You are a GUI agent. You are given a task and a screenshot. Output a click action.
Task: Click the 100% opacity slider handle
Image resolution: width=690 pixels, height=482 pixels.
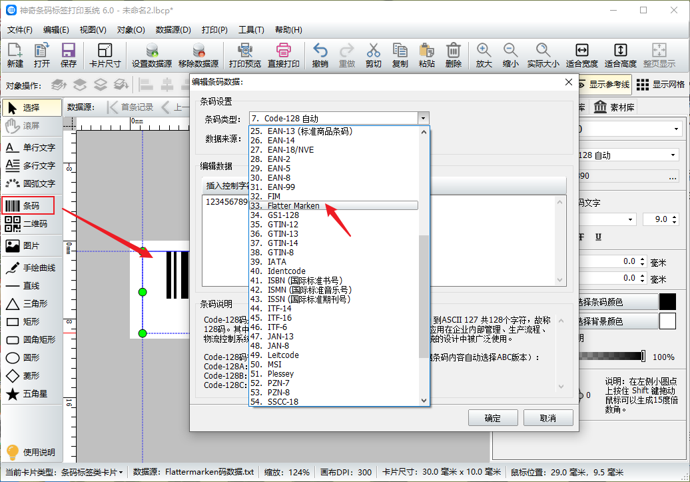coord(643,356)
